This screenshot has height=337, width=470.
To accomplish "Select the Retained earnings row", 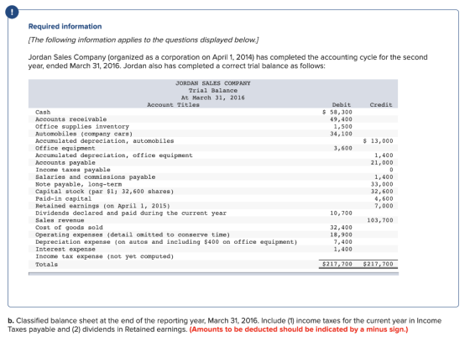I will pyautogui.click(x=213, y=206).
